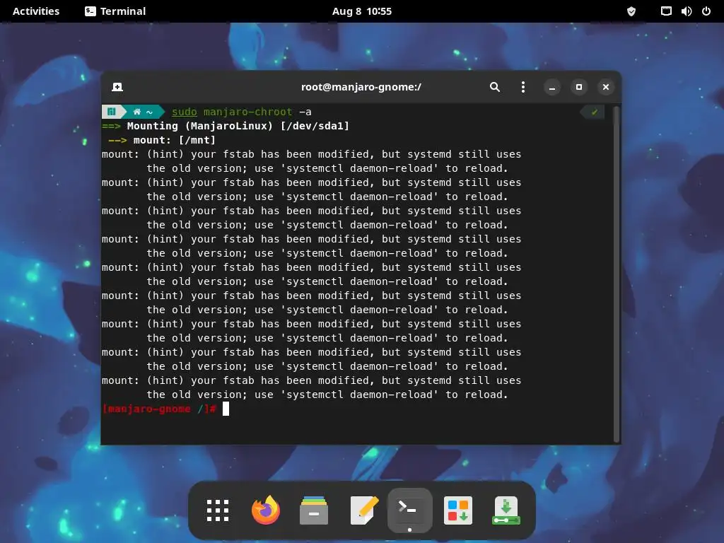Click the green check status indicator
Viewport: 724px width, 543px height.
(x=594, y=112)
